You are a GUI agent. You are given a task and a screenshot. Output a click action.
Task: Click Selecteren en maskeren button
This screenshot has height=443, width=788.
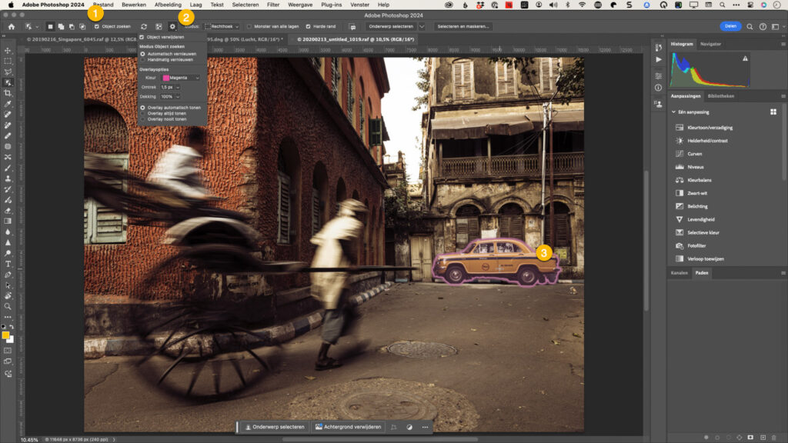pos(462,27)
